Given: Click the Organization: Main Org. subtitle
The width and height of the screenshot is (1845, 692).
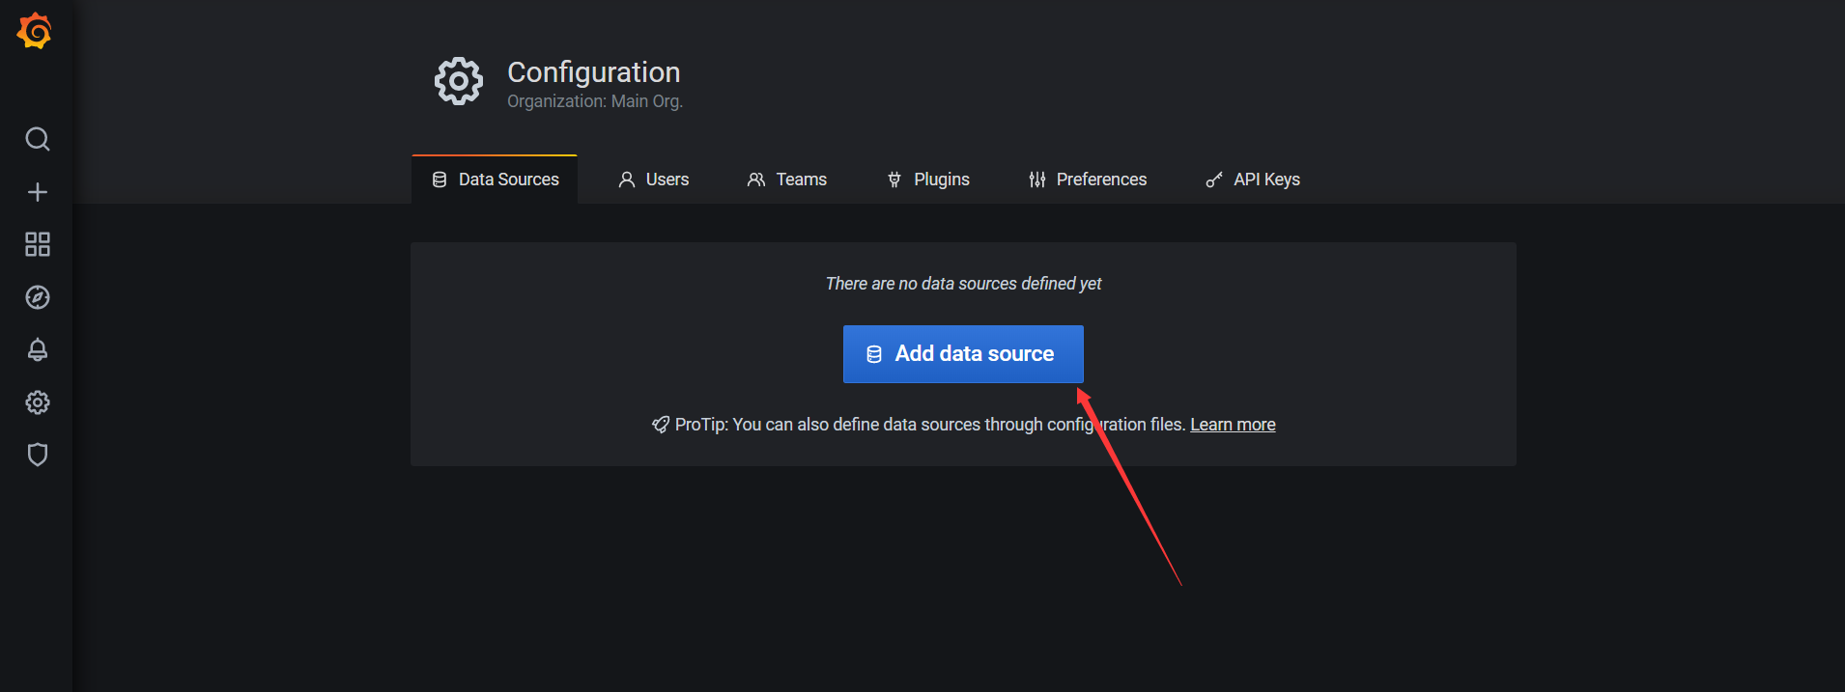Looking at the screenshot, I should tap(595, 101).
